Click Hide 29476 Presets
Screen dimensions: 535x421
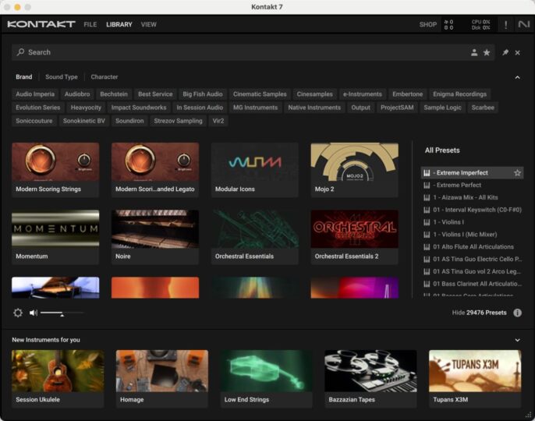[479, 313]
